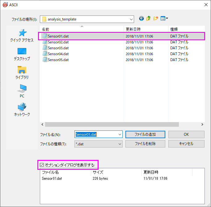Create a new folder icon

click(156, 18)
